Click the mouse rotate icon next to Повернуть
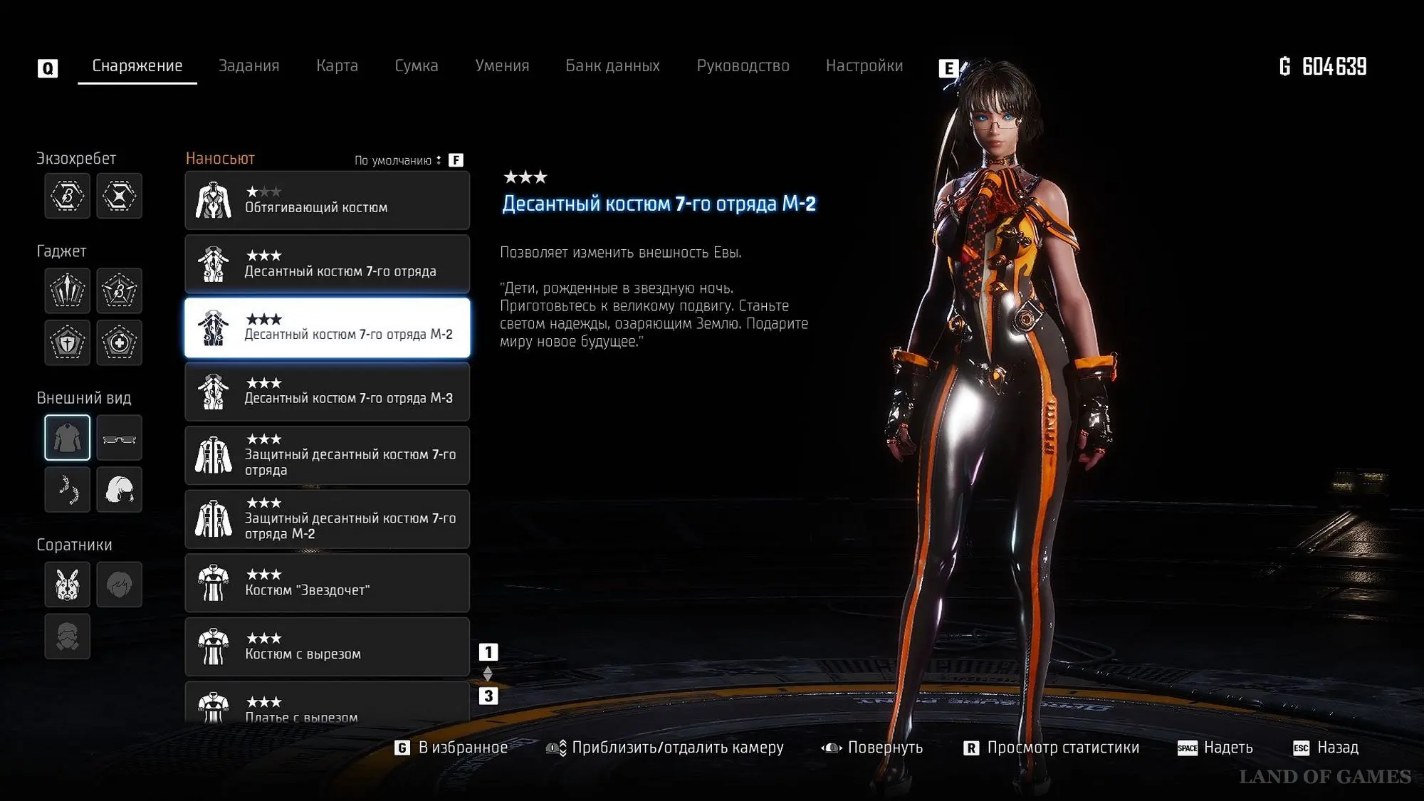This screenshot has width=1424, height=801. 831,748
